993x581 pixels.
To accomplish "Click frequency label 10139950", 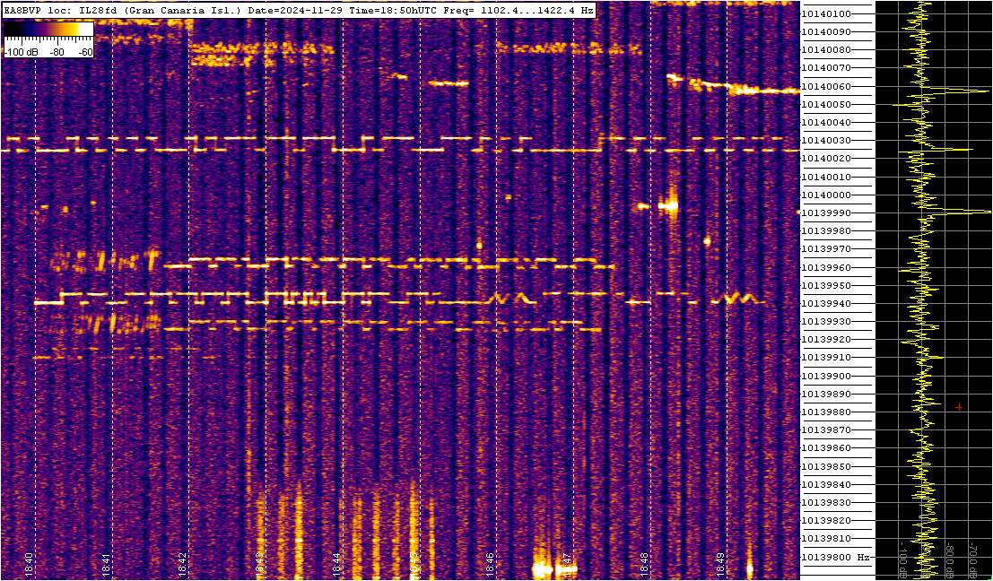I will click(x=826, y=285).
